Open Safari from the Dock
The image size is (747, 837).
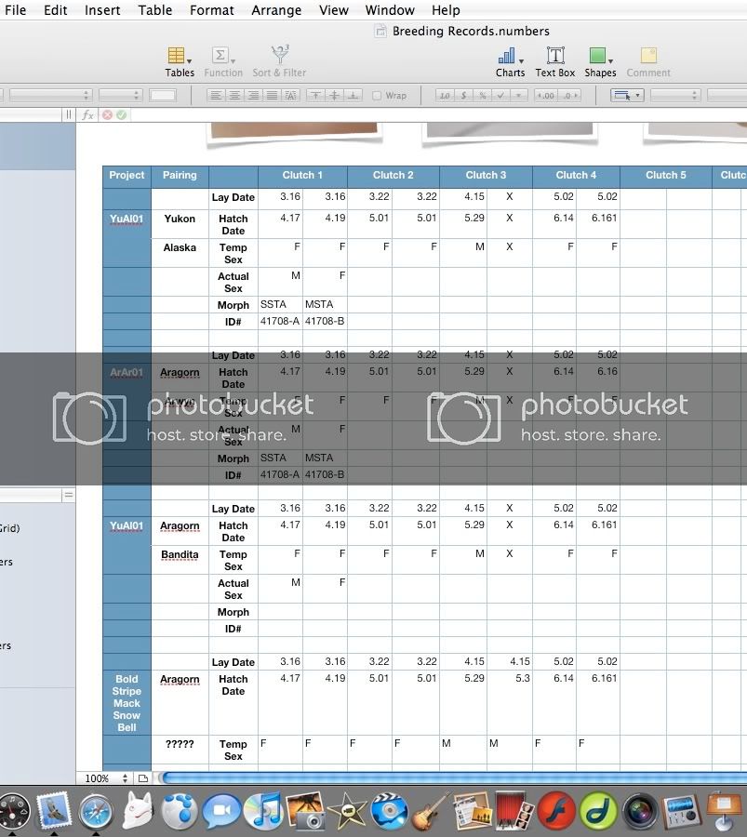pos(96,811)
